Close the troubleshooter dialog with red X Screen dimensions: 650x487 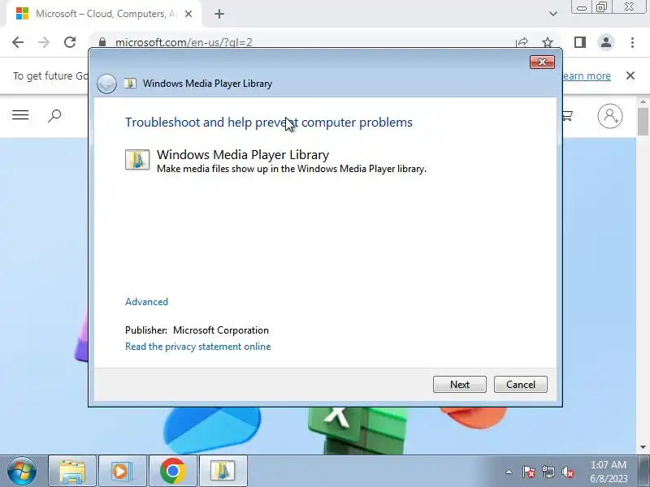[542, 62]
